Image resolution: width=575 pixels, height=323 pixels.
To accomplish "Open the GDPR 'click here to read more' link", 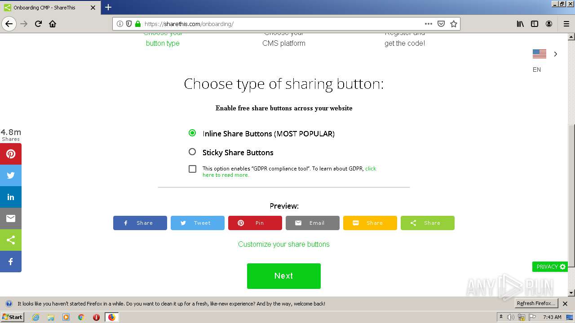I will coord(289,172).
